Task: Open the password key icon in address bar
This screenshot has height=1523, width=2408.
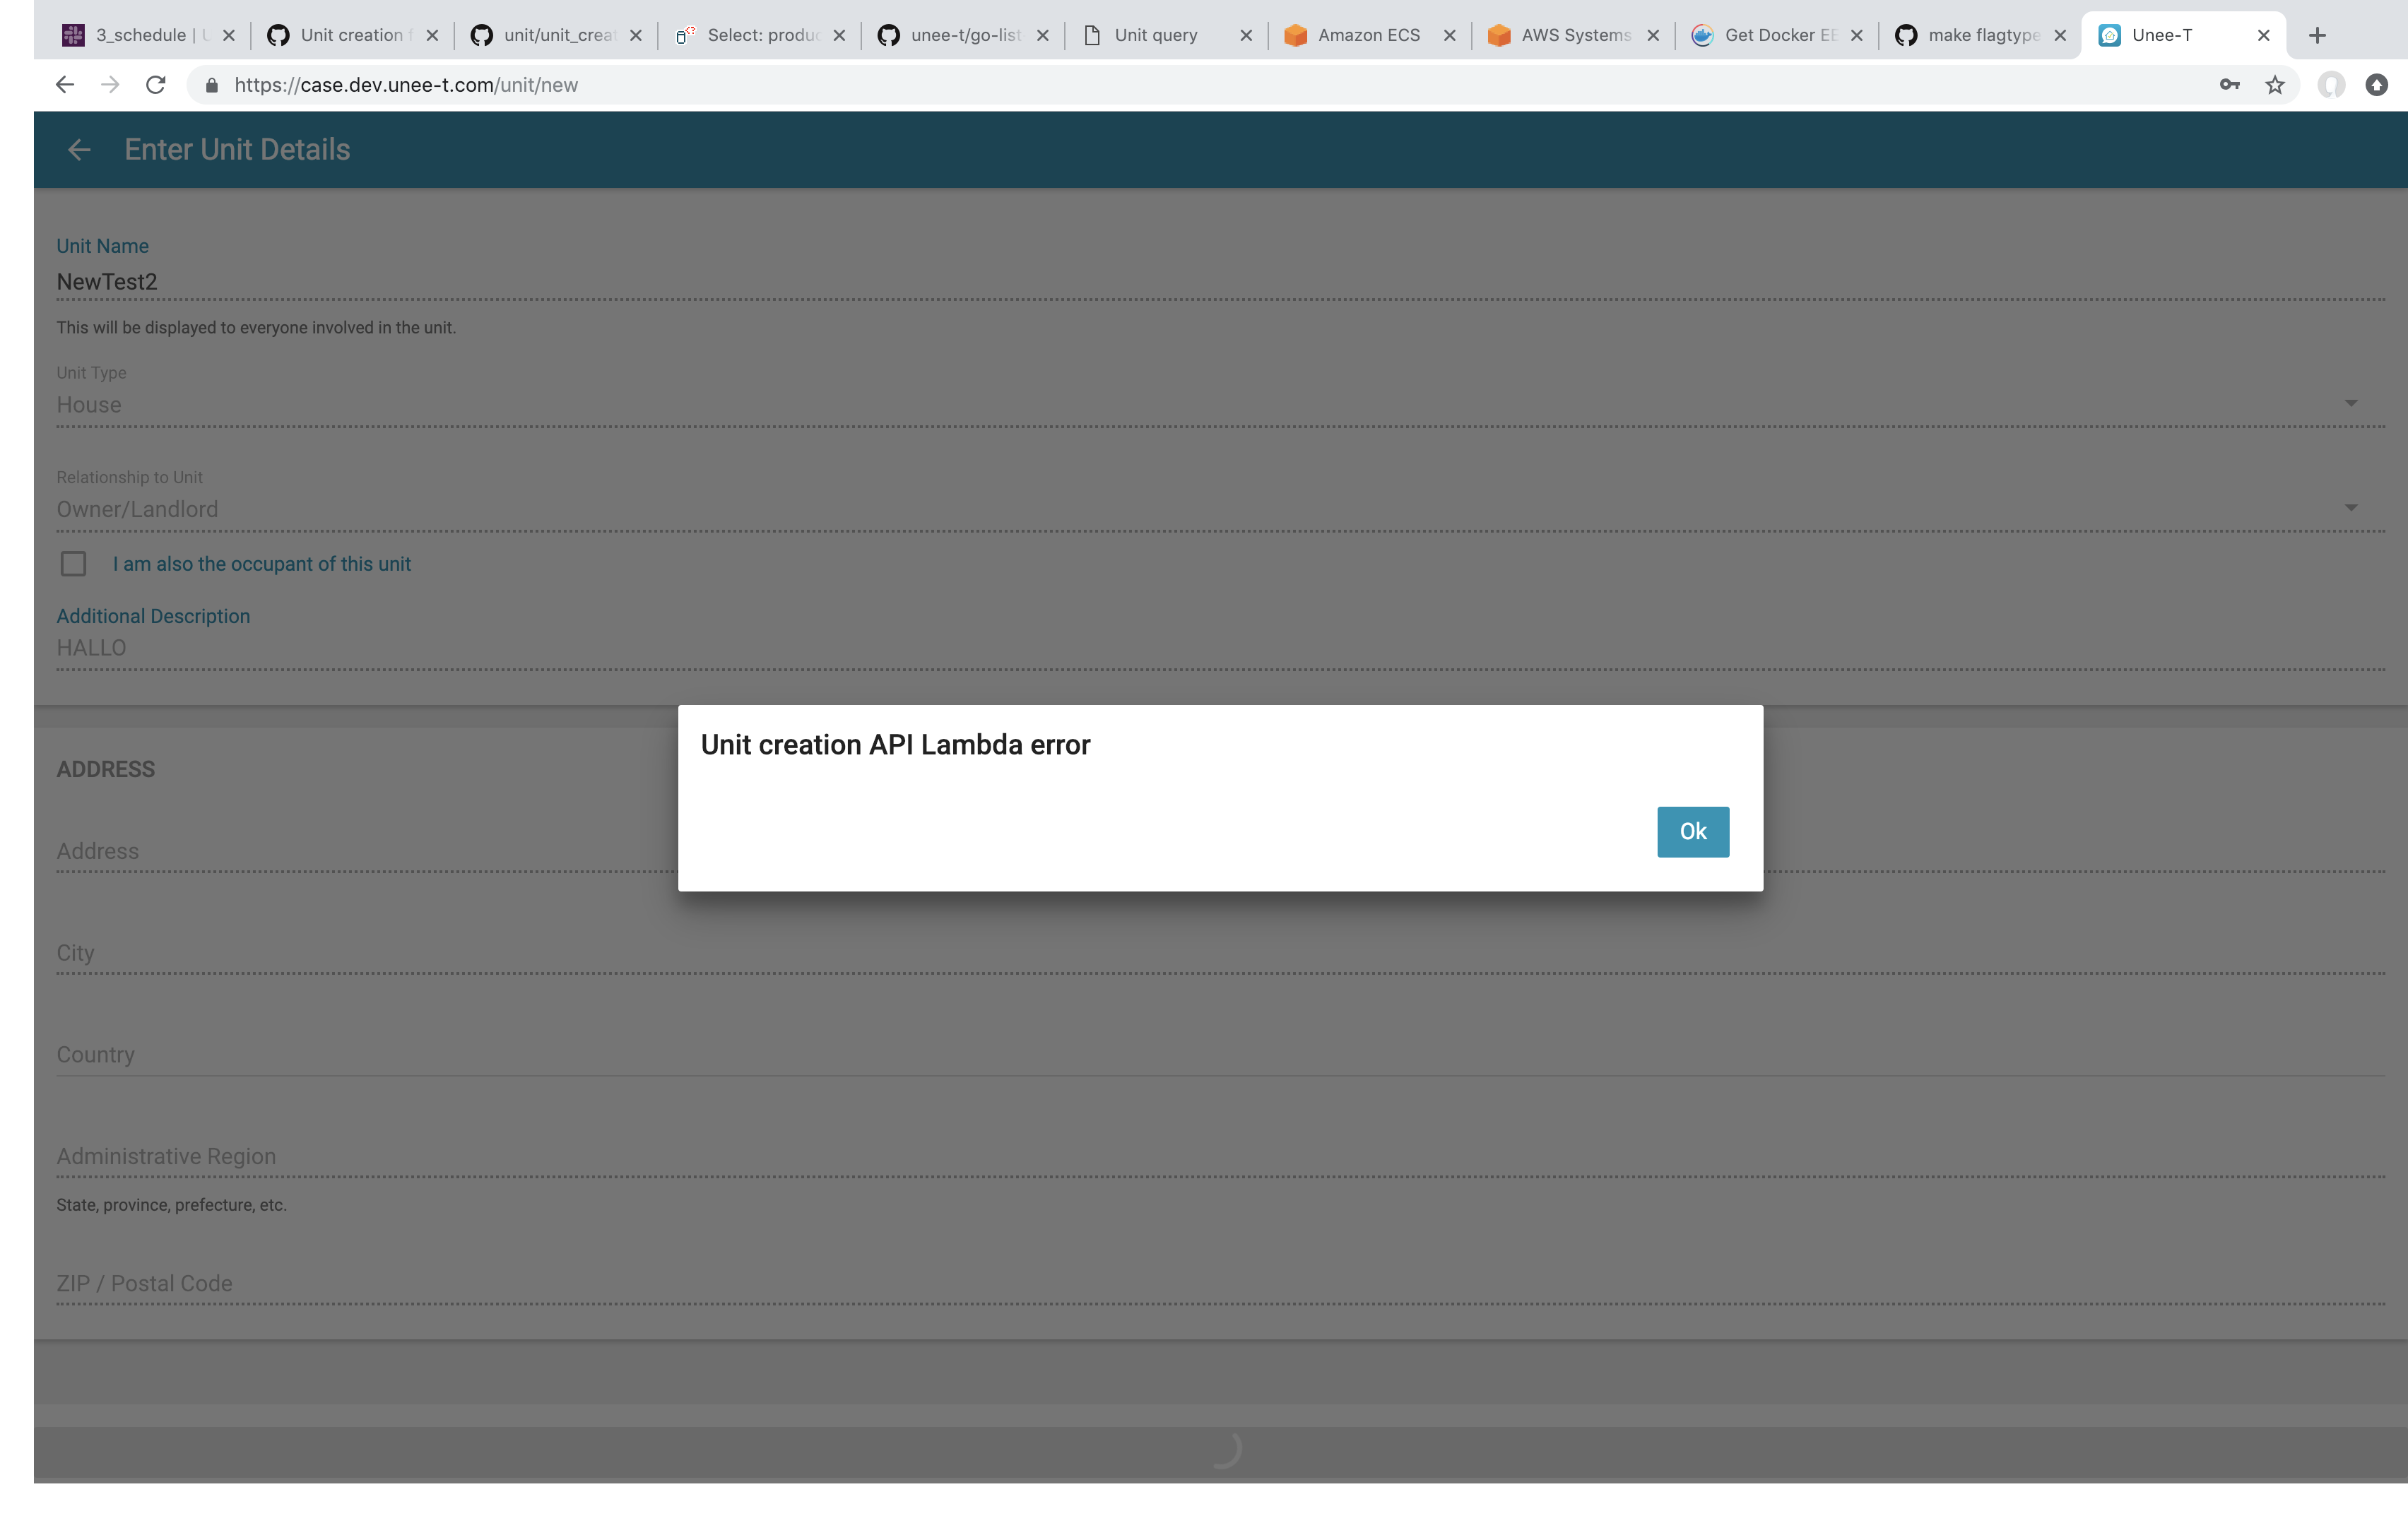Action: click(x=2229, y=84)
